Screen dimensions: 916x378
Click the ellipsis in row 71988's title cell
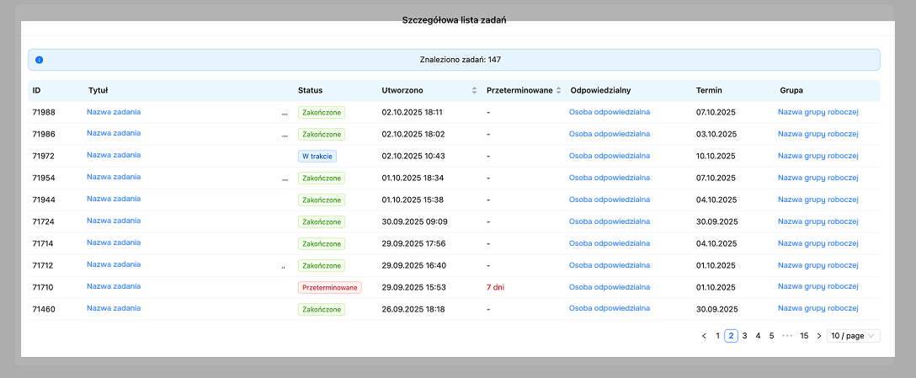click(285, 112)
